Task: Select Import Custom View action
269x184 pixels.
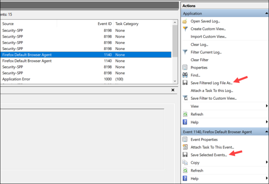Action: (x=208, y=37)
